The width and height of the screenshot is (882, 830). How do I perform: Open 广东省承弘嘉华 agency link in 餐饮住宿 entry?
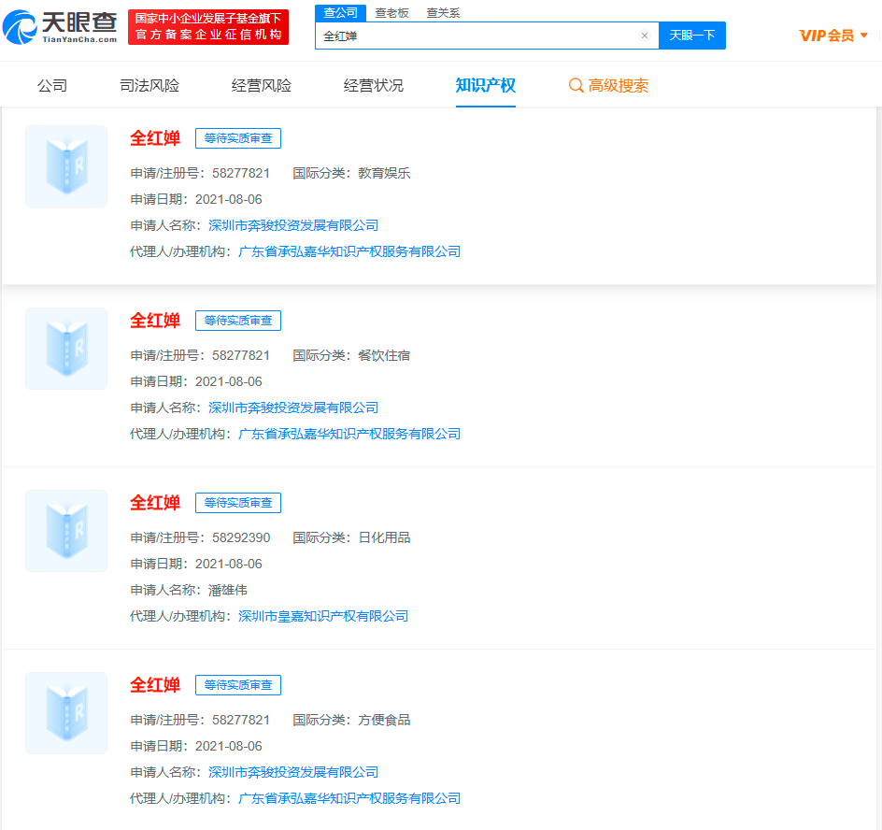click(349, 434)
